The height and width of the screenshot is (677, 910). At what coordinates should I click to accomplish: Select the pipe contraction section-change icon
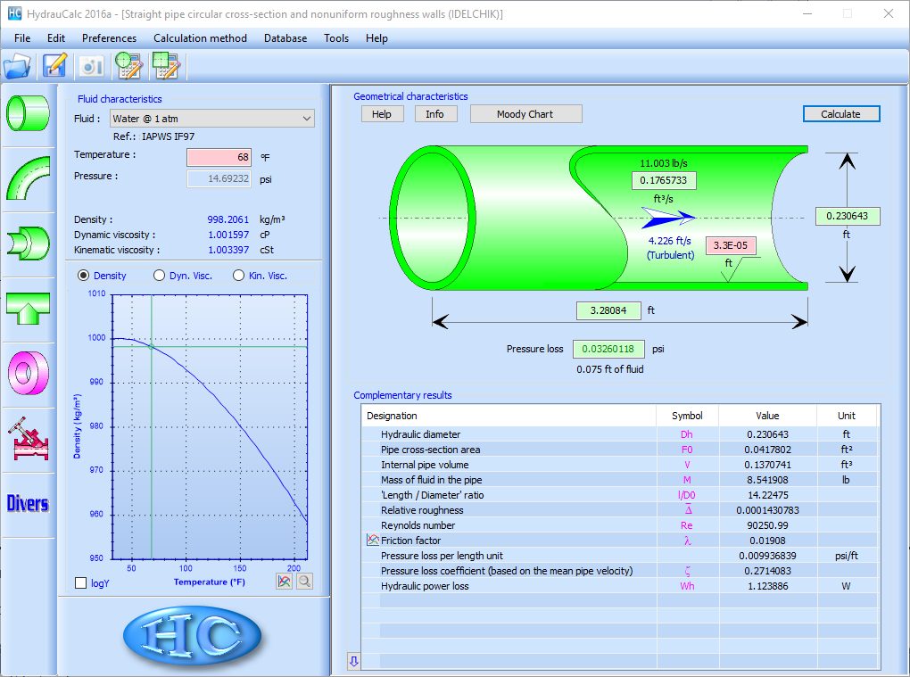tap(29, 244)
